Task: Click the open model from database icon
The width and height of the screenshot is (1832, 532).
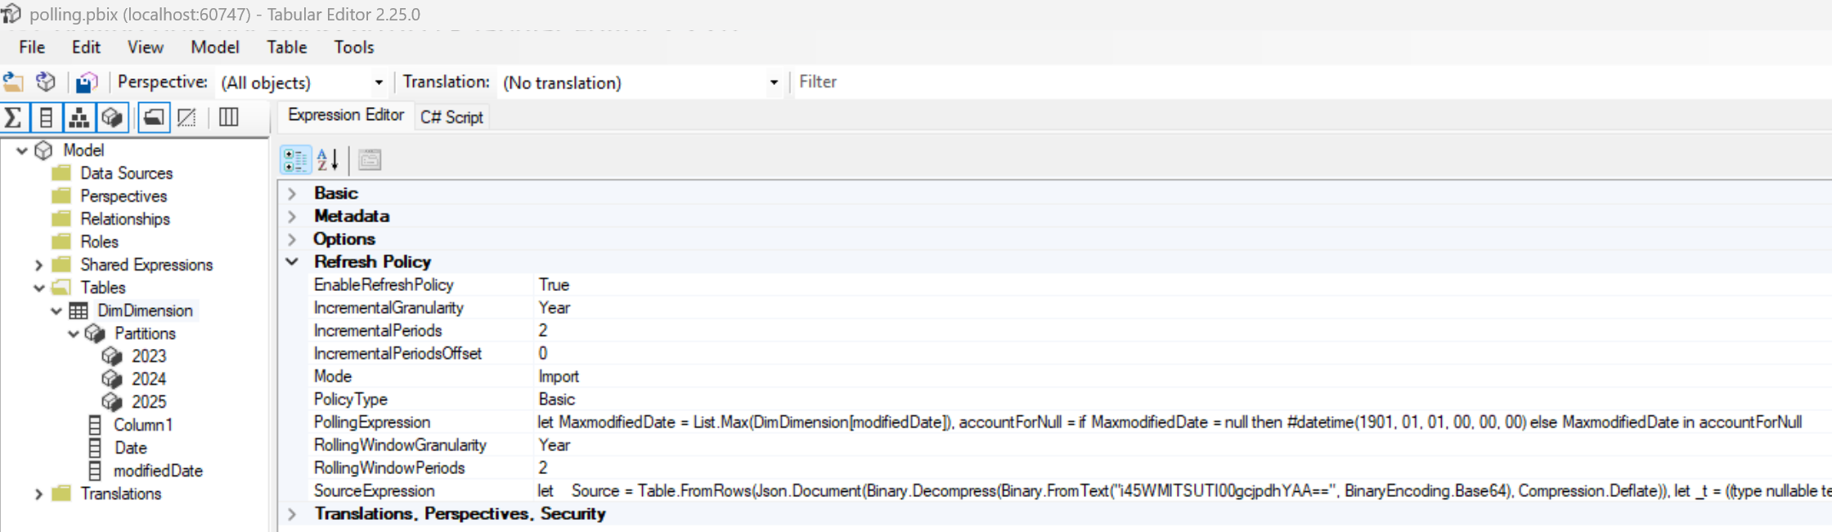Action: coord(46,82)
